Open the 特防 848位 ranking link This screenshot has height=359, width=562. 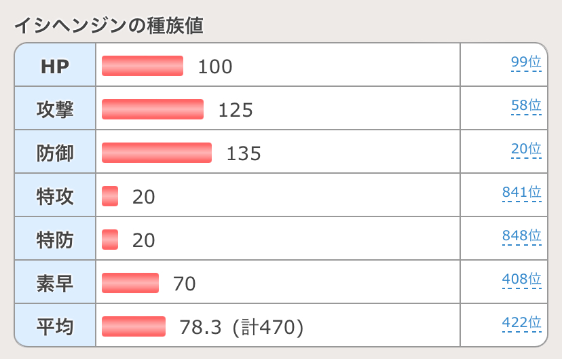click(522, 236)
